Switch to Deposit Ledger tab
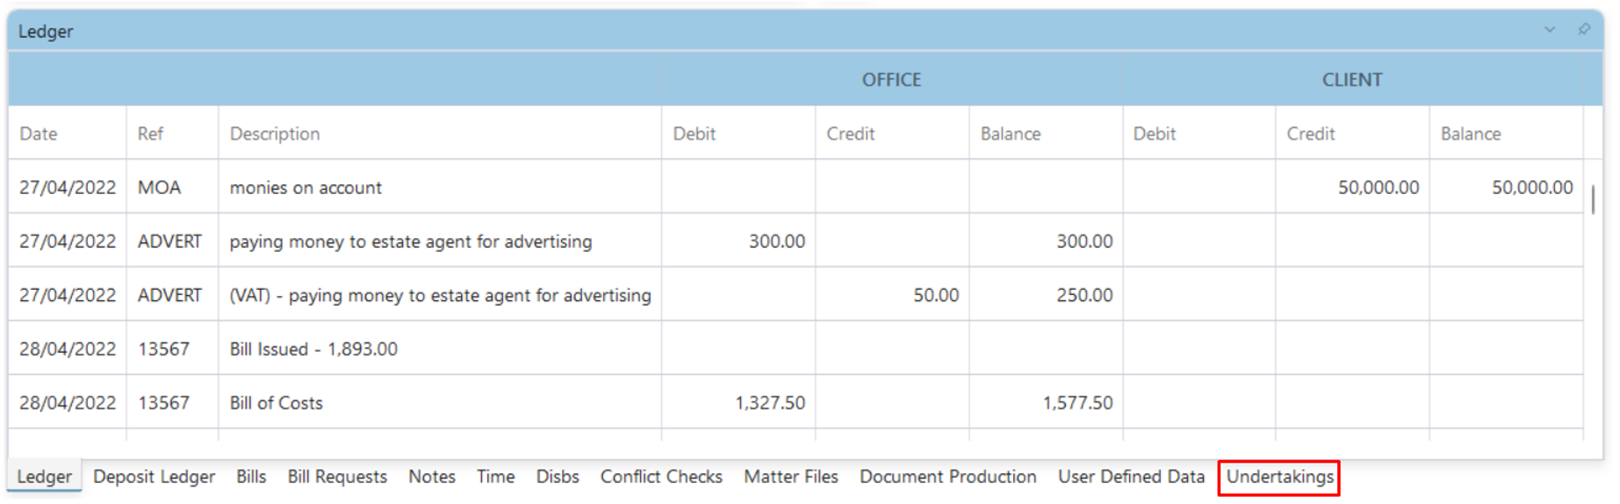Screen dimensions: 1620x504 pyautogui.click(x=154, y=477)
